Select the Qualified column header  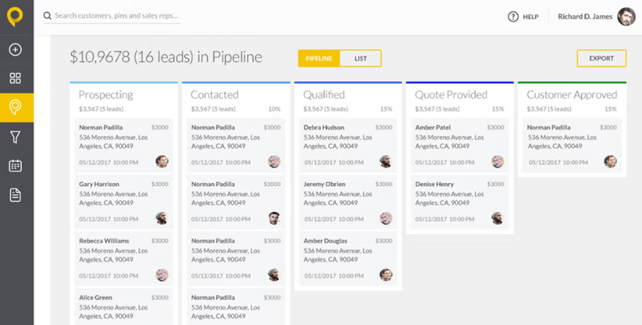[x=324, y=95]
